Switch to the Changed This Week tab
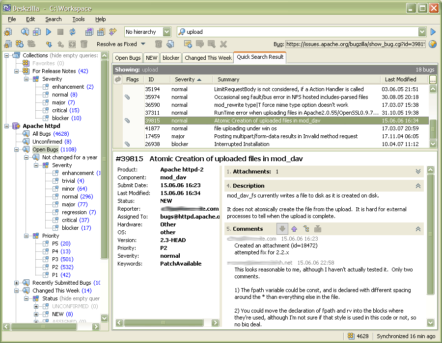 208,58
